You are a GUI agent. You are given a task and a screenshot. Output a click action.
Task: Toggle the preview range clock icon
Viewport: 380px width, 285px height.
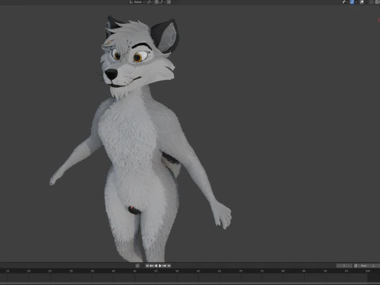(355, 266)
